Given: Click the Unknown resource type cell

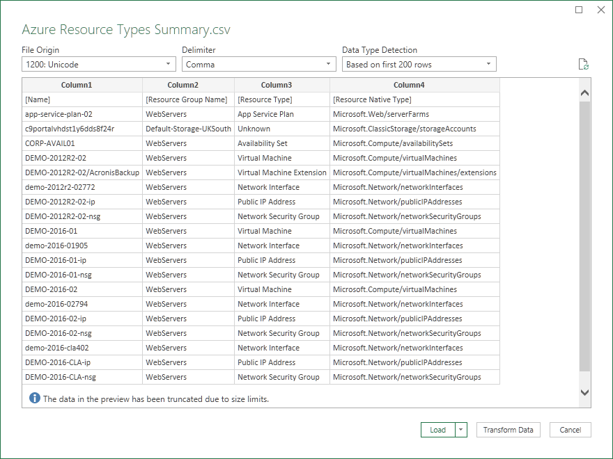Looking at the screenshot, I should 282,129.
